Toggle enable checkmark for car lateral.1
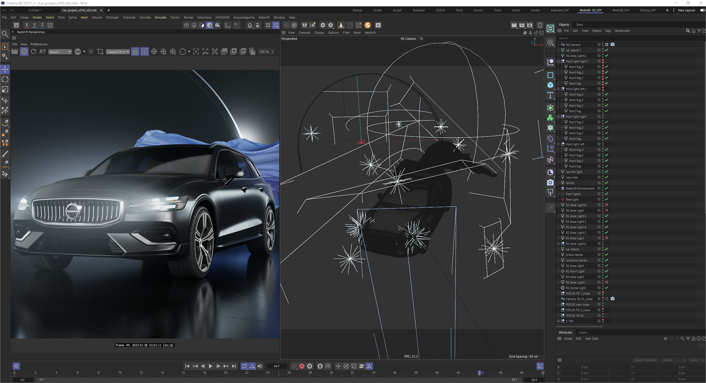Viewport: 706px width, 383px height. tap(607, 50)
